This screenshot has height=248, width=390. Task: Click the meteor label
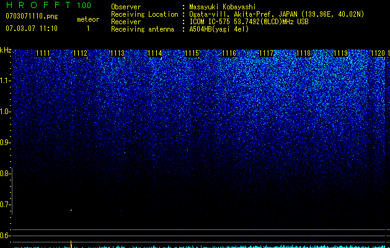pyautogui.click(x=88, y=19)
